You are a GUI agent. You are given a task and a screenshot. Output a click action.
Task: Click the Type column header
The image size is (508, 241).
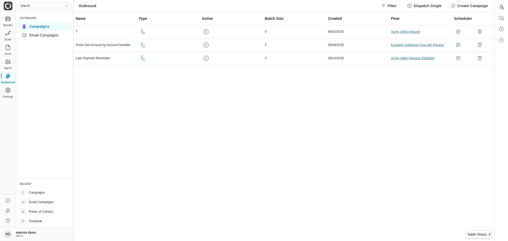click(x=143, y=19)
